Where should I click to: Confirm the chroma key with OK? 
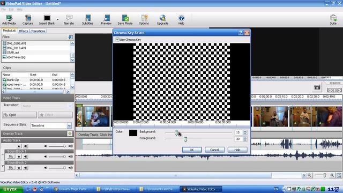point(192,150)
